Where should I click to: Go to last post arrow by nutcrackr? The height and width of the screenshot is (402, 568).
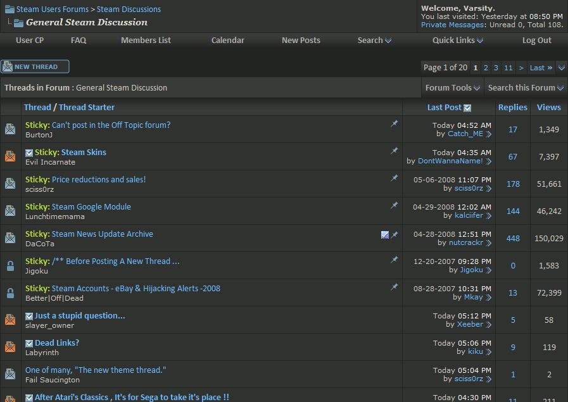(x=488, y=243)
